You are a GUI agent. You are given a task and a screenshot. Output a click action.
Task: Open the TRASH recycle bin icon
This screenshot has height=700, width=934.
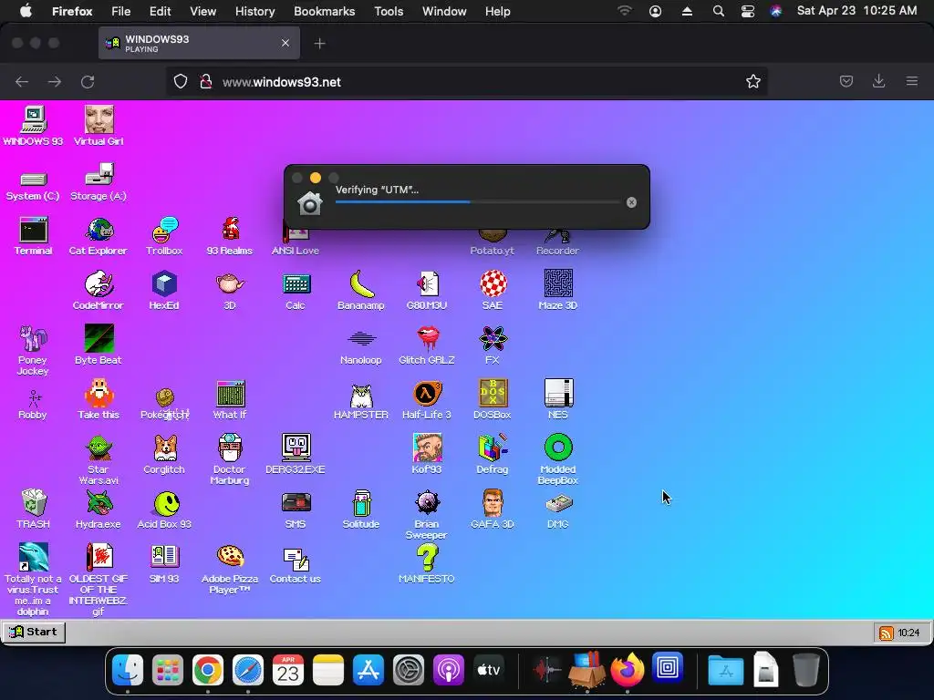pos(34,502)
